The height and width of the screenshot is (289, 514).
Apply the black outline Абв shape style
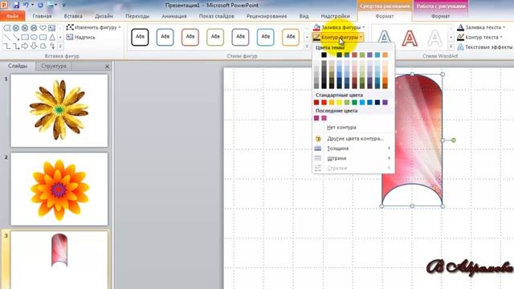tap(140, 37)
